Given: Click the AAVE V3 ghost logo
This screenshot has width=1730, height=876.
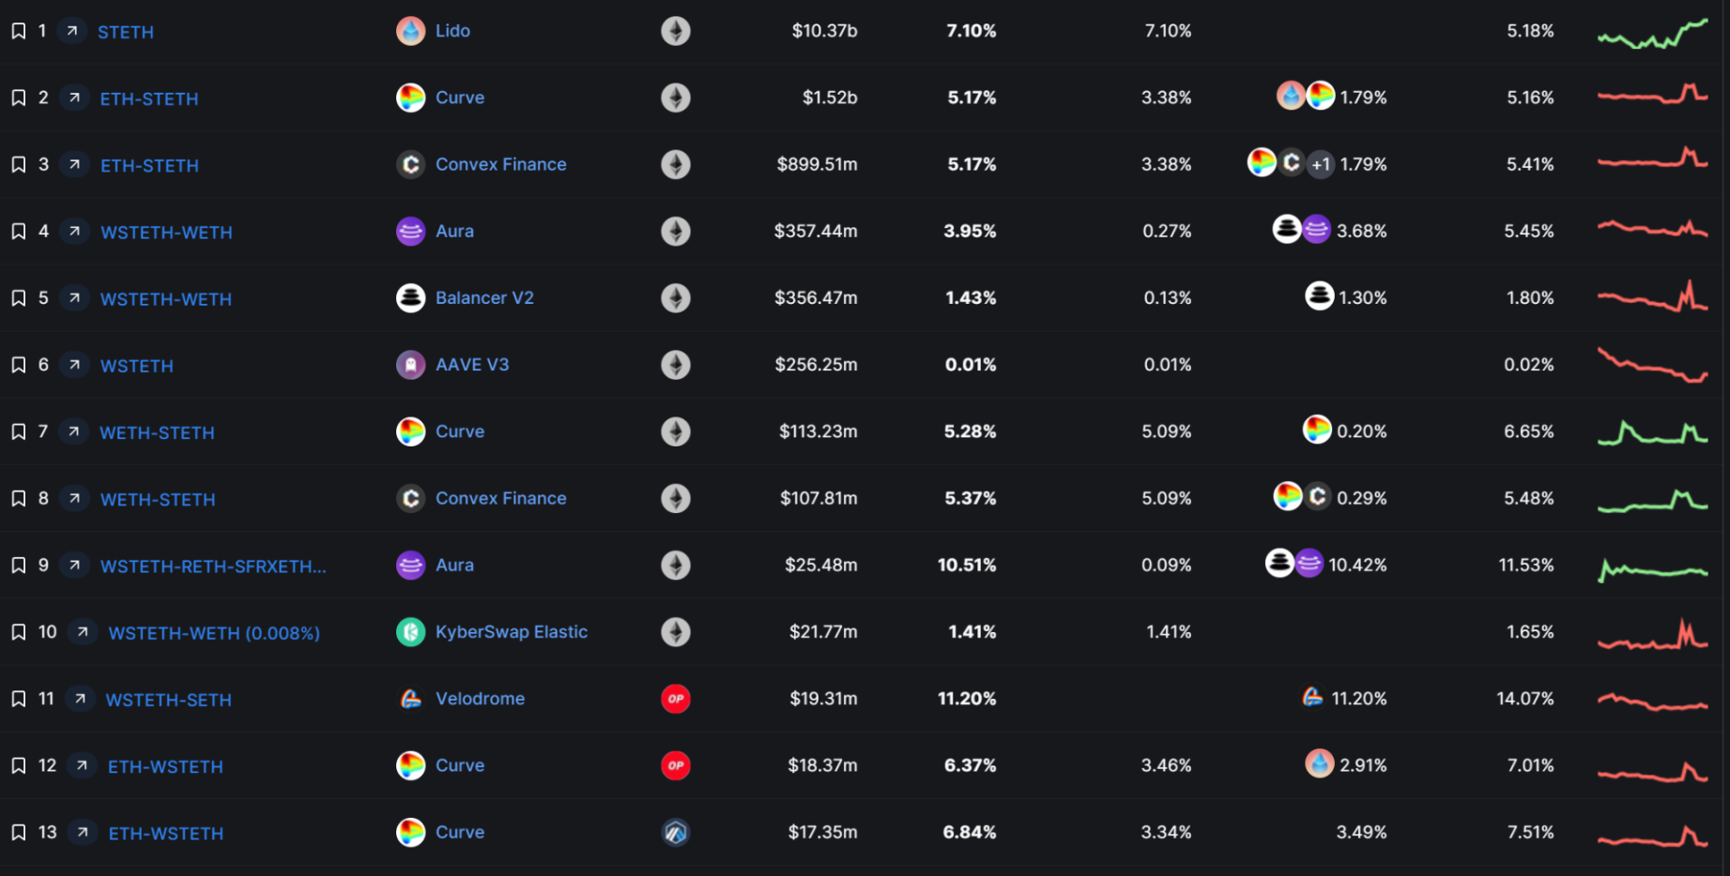Looking at the screenshot, I should pyautogui.click(x=410, y=365).
